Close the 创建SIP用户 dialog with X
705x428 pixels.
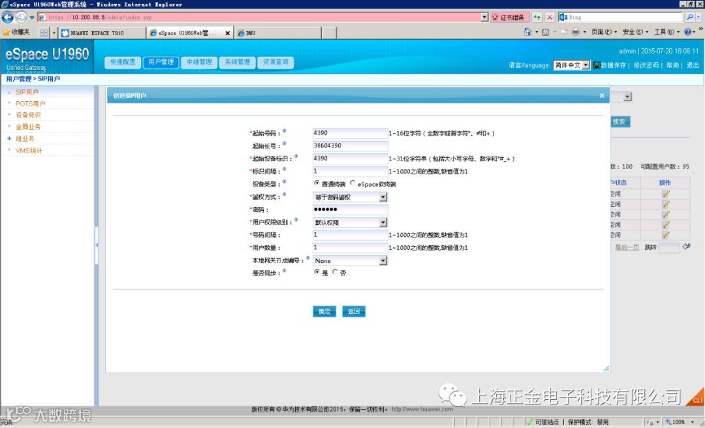pyautogui.click(x=602, y=95)
